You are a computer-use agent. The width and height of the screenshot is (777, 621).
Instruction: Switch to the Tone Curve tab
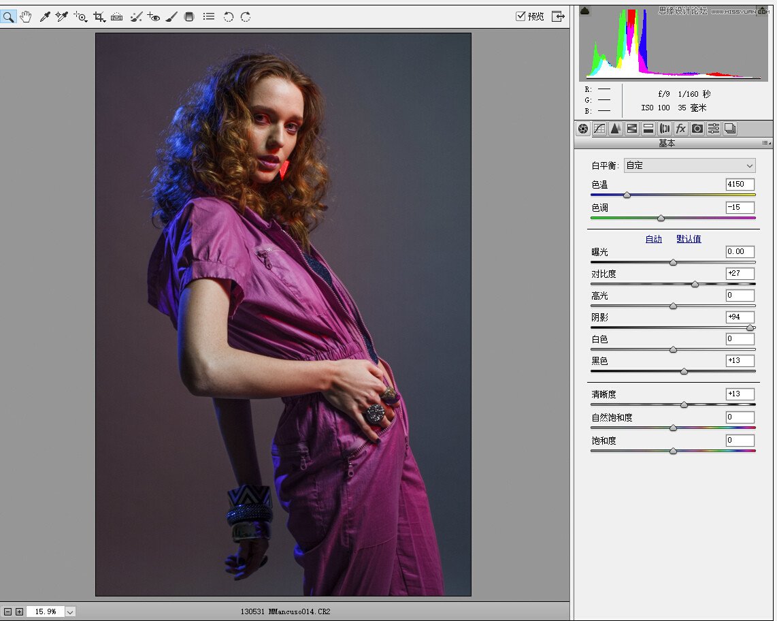pos(599,129)
